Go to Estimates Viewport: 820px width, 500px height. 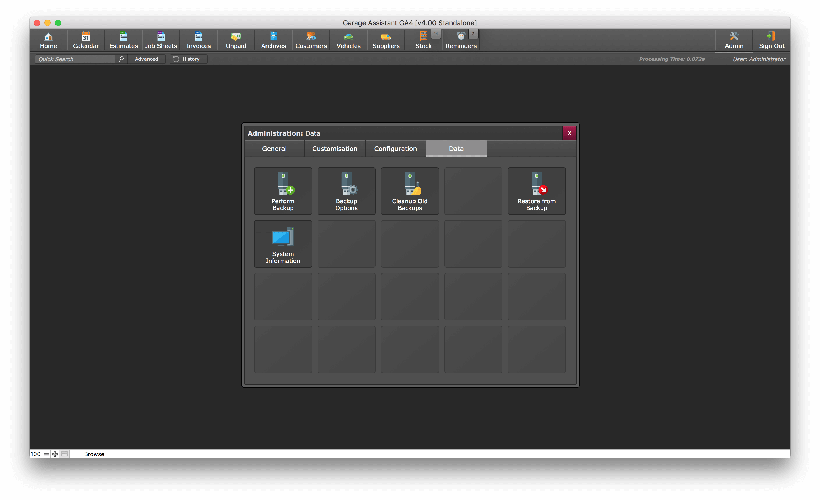coord(123,40)
